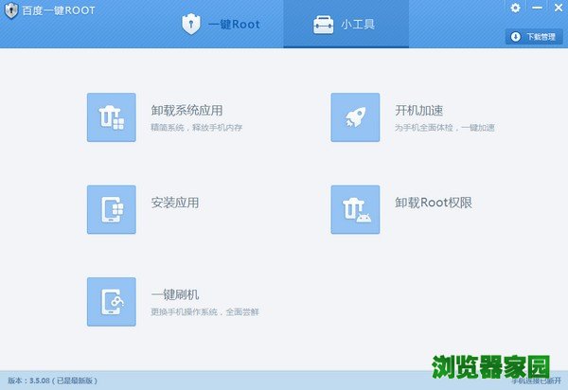Start the 一键刷机 text label
568x390 pixels.
click(174, 294)
